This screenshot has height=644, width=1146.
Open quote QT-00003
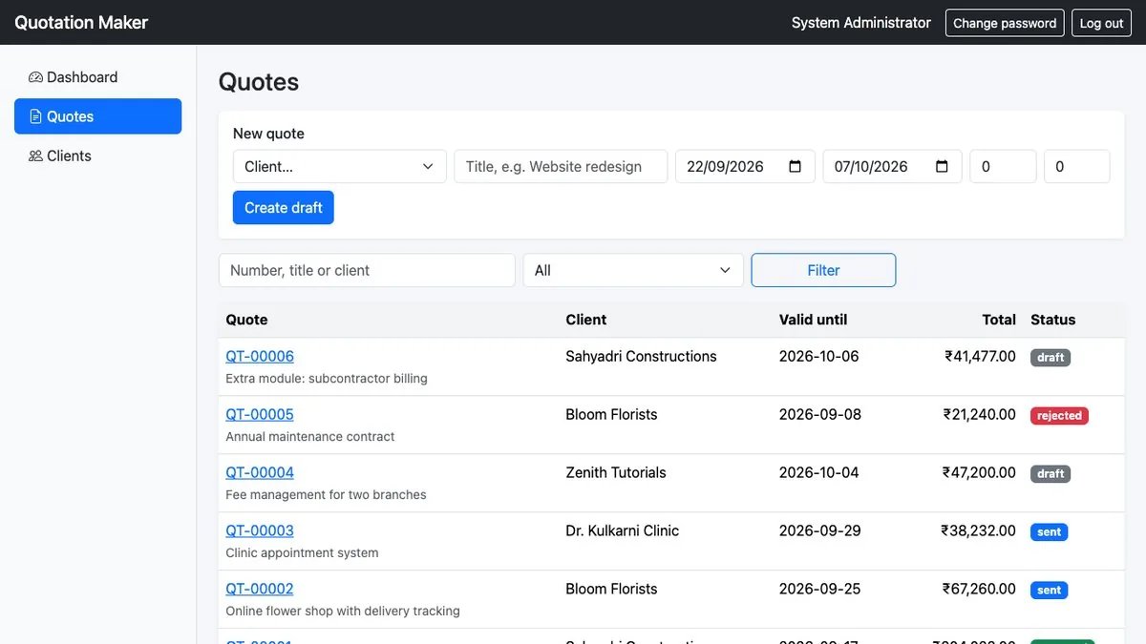pyautogui.click(x=260, y=530)
